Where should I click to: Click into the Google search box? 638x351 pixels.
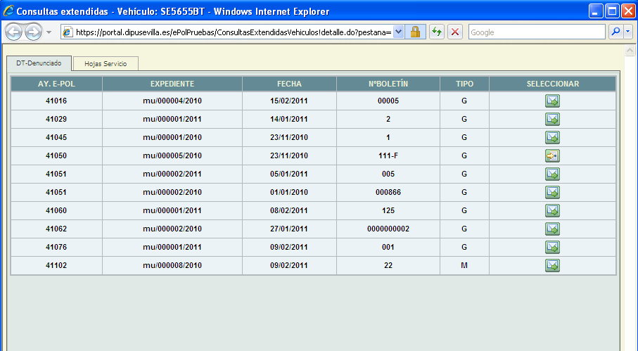click(536, 32)
